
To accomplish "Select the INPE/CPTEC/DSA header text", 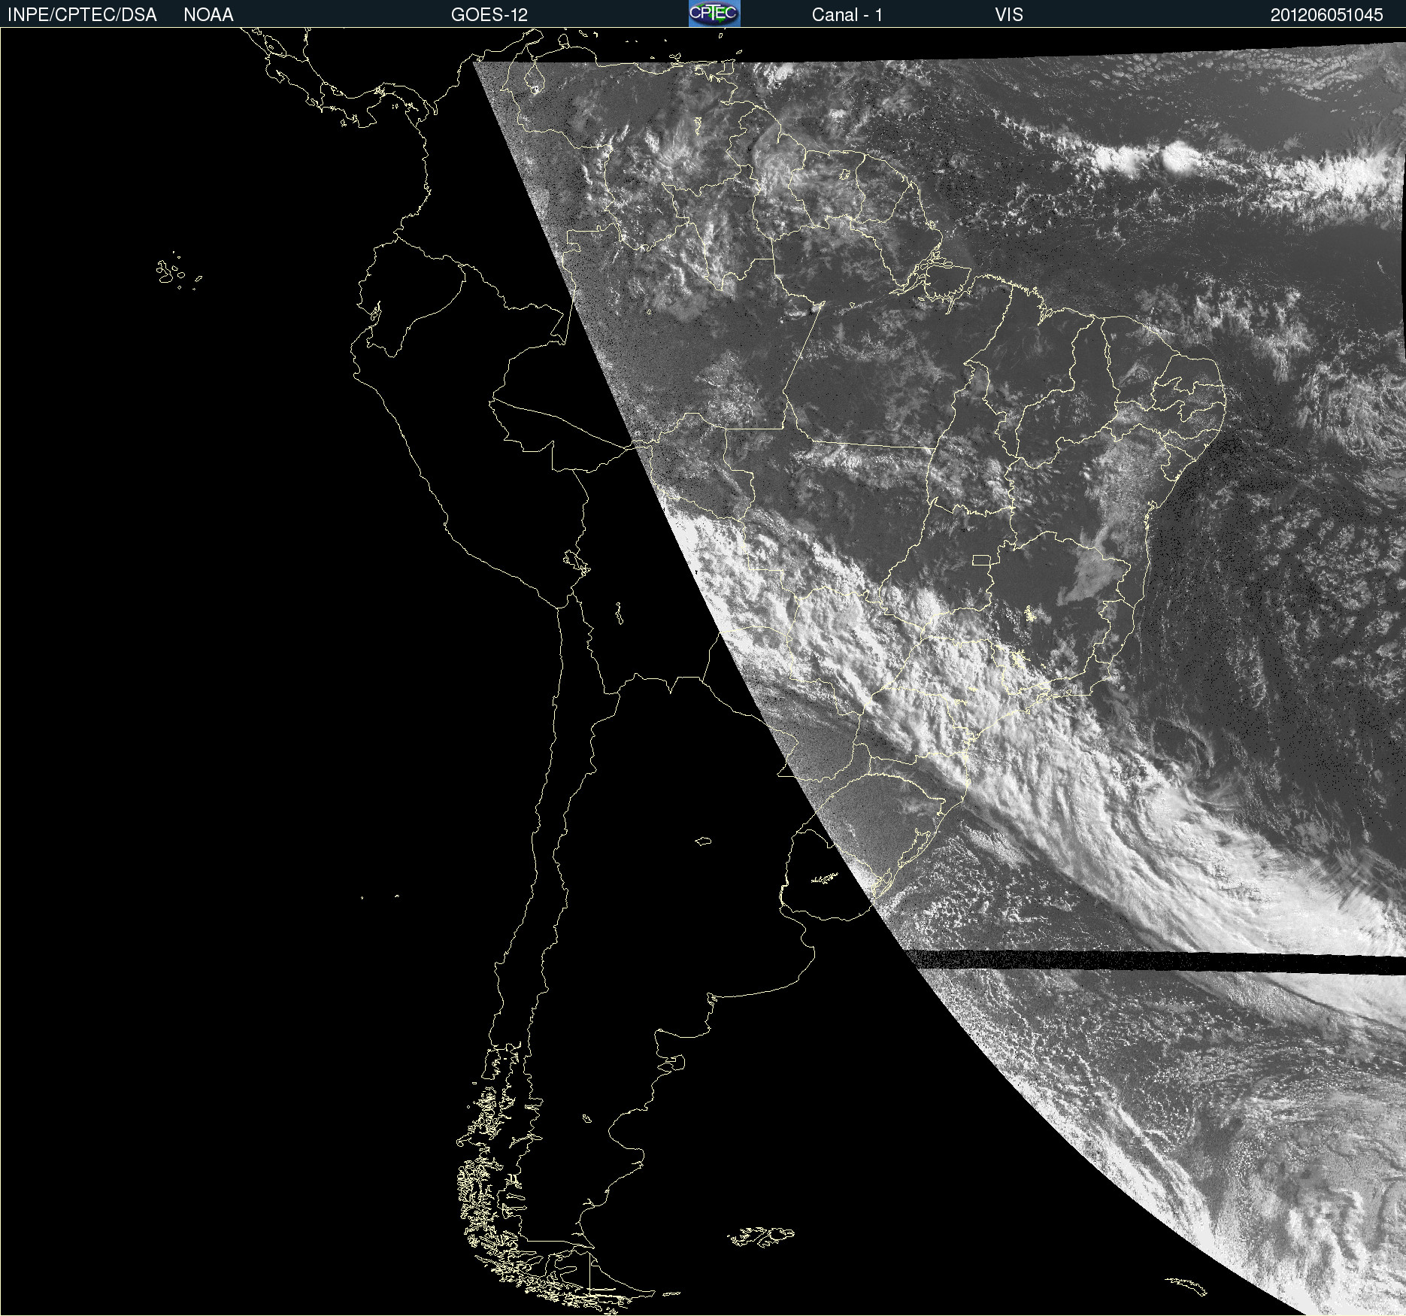I will click(x=82, y=15).
